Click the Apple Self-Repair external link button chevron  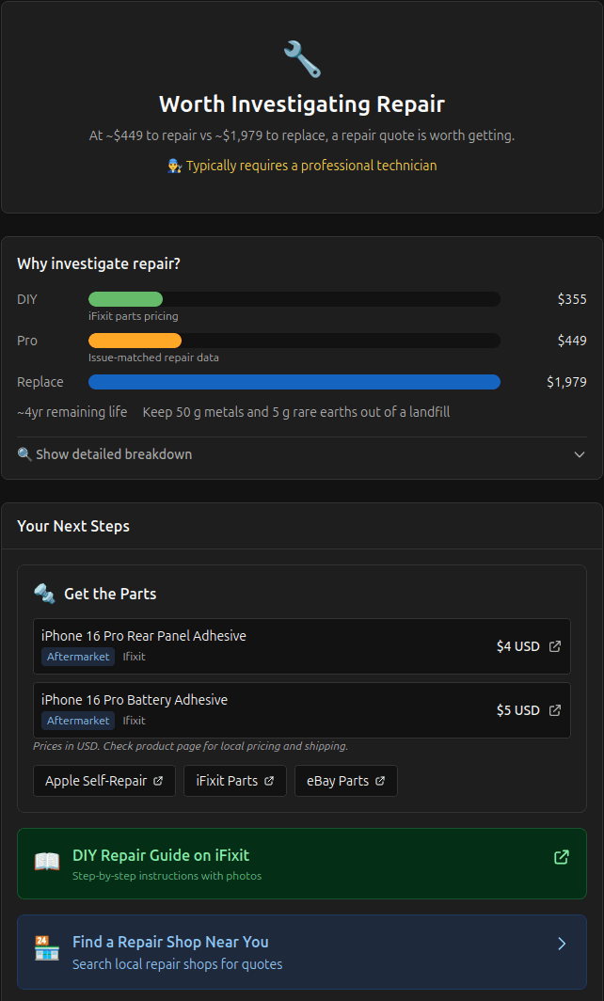[x=160, y=780]
